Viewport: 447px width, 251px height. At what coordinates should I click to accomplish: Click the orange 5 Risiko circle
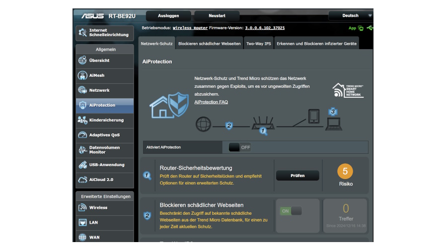(345, 171)
